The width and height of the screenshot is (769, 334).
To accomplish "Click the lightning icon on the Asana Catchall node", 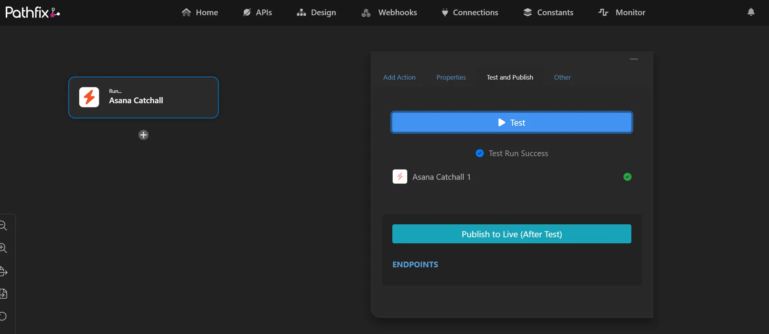I will (89, 97).
